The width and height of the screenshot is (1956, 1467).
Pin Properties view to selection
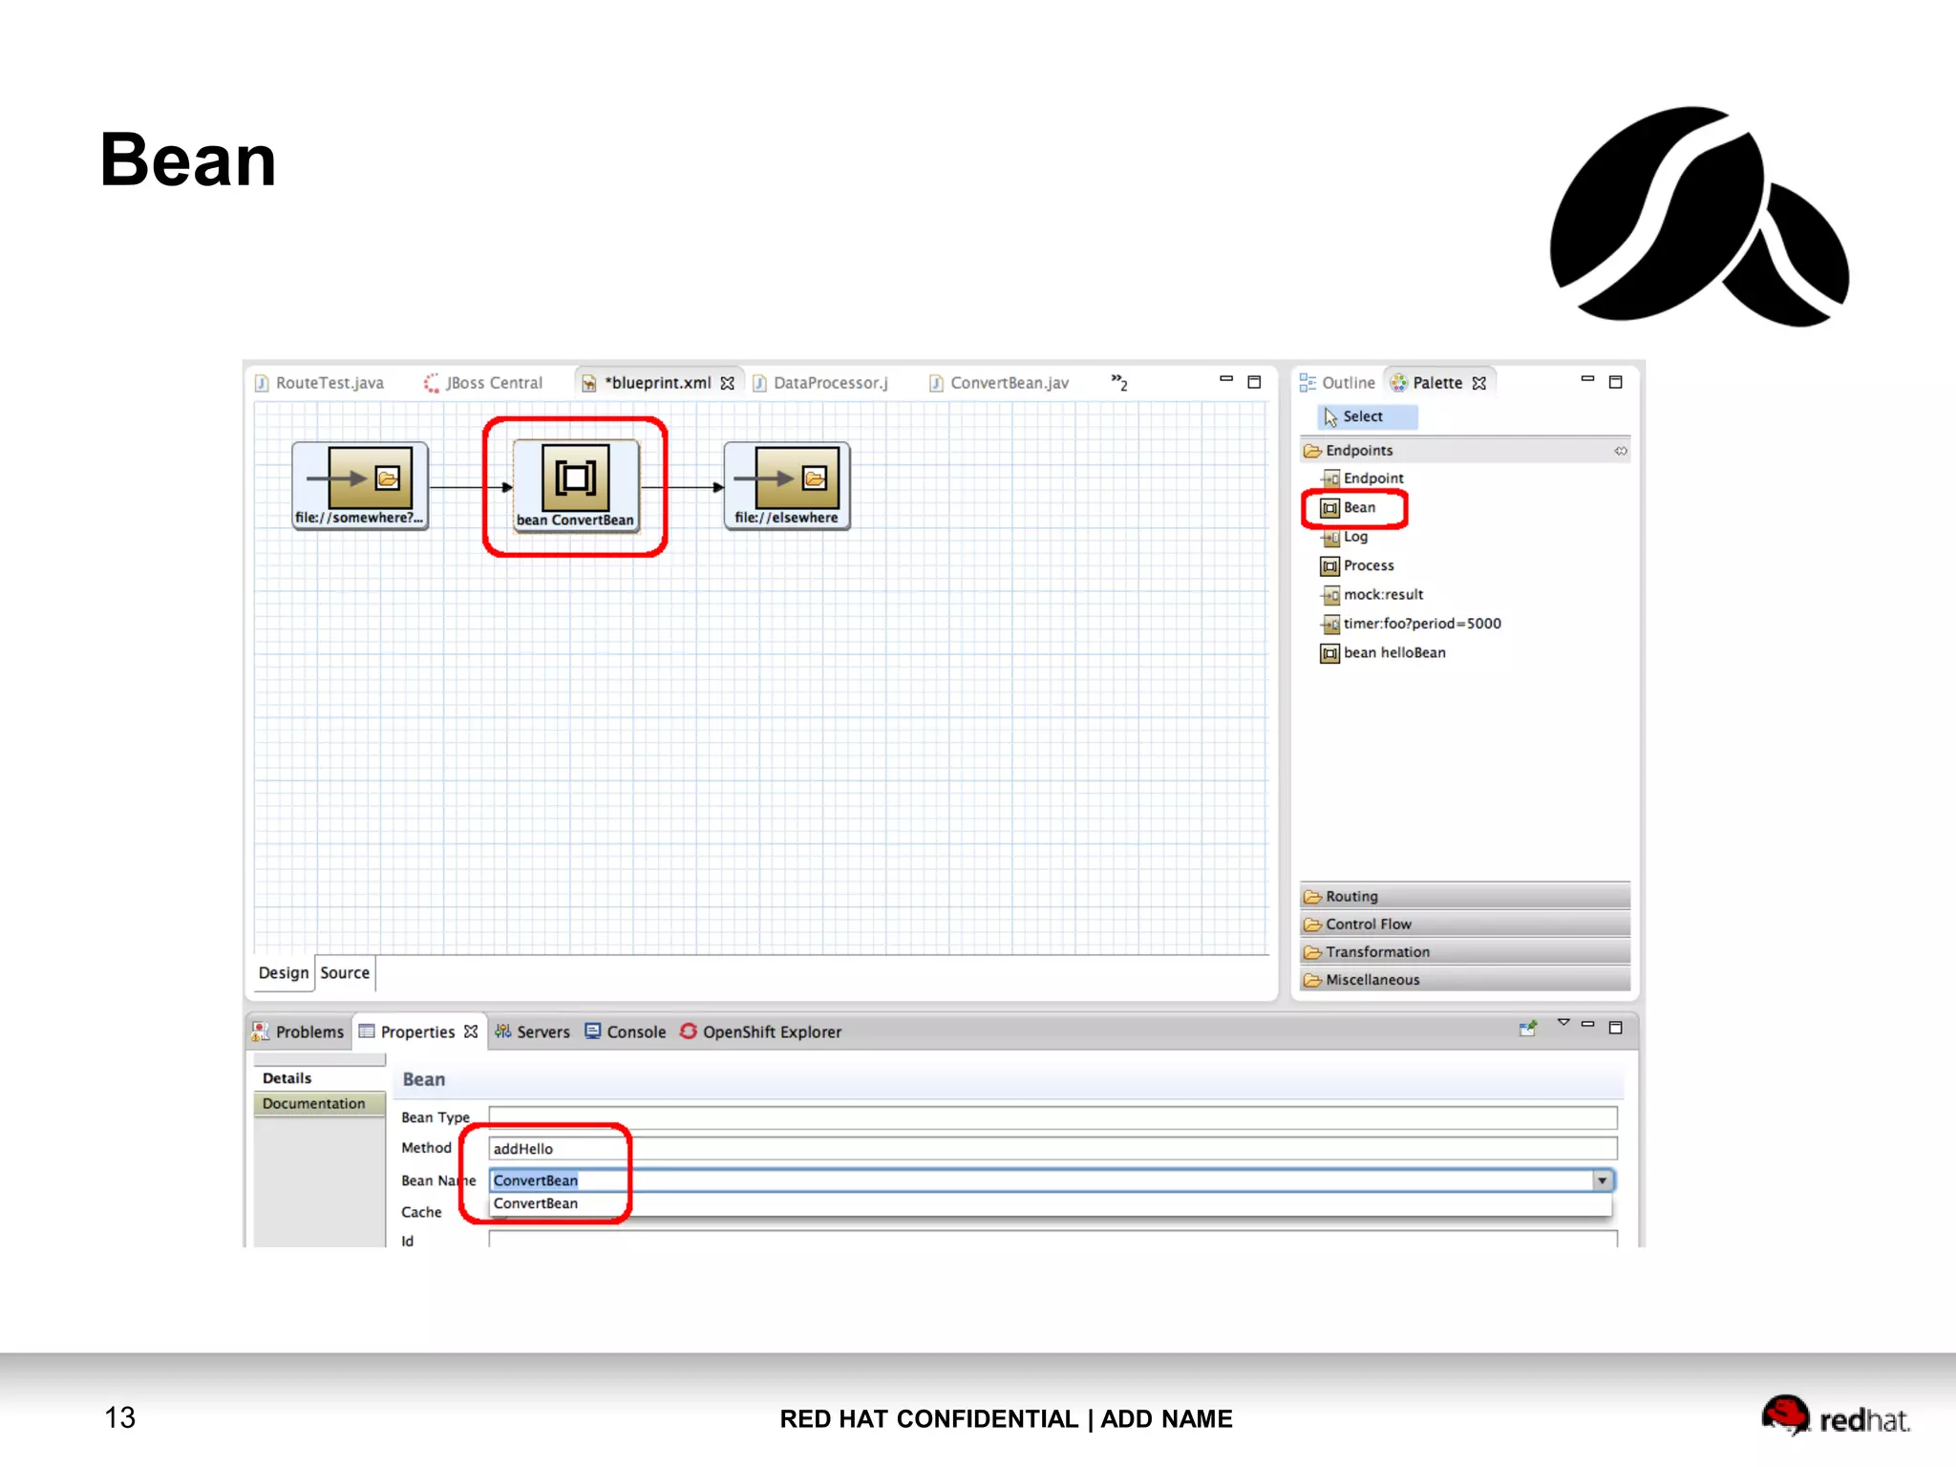pyautogui.click(x=1528, y=1029)
